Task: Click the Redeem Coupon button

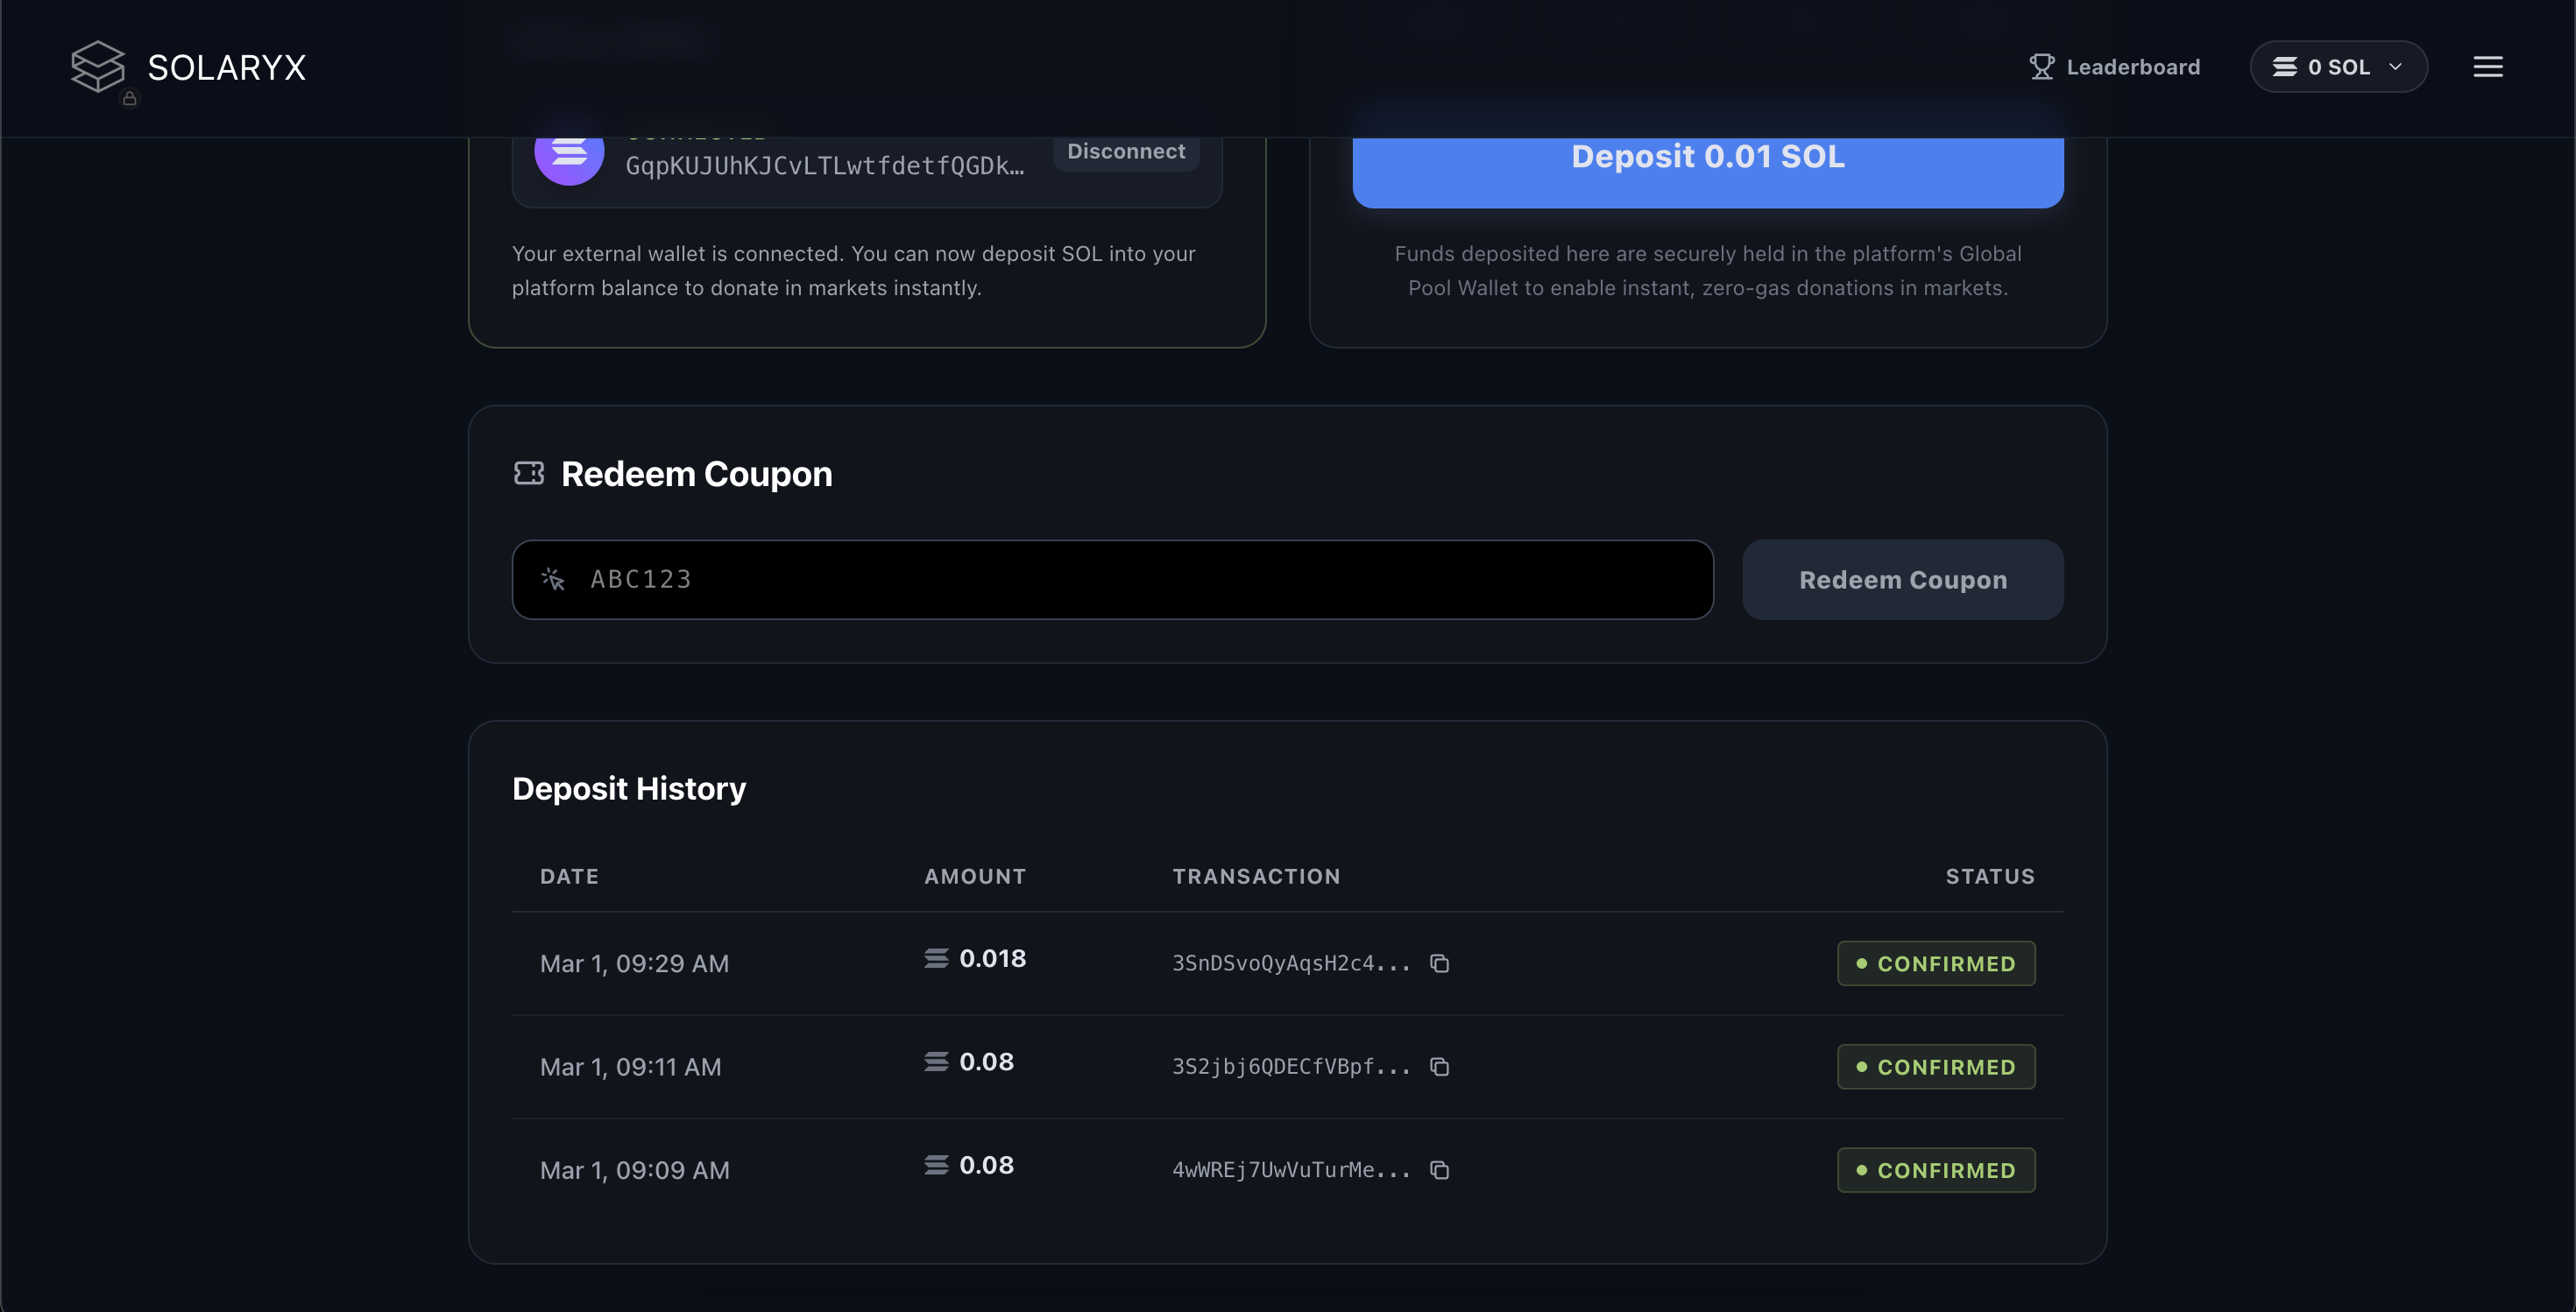Action: 1902,580
